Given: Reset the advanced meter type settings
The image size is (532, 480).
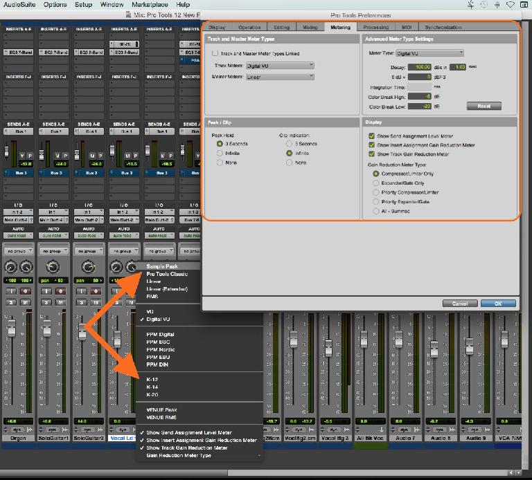Looking at the screenshot, I should click(x=484, y=106).
